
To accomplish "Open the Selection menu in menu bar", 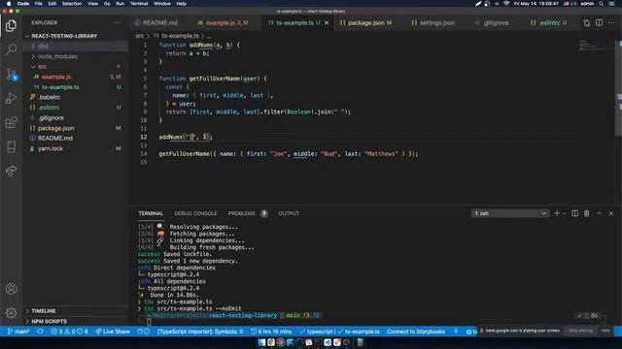I will pyautogui.click(x=72, y=4).
